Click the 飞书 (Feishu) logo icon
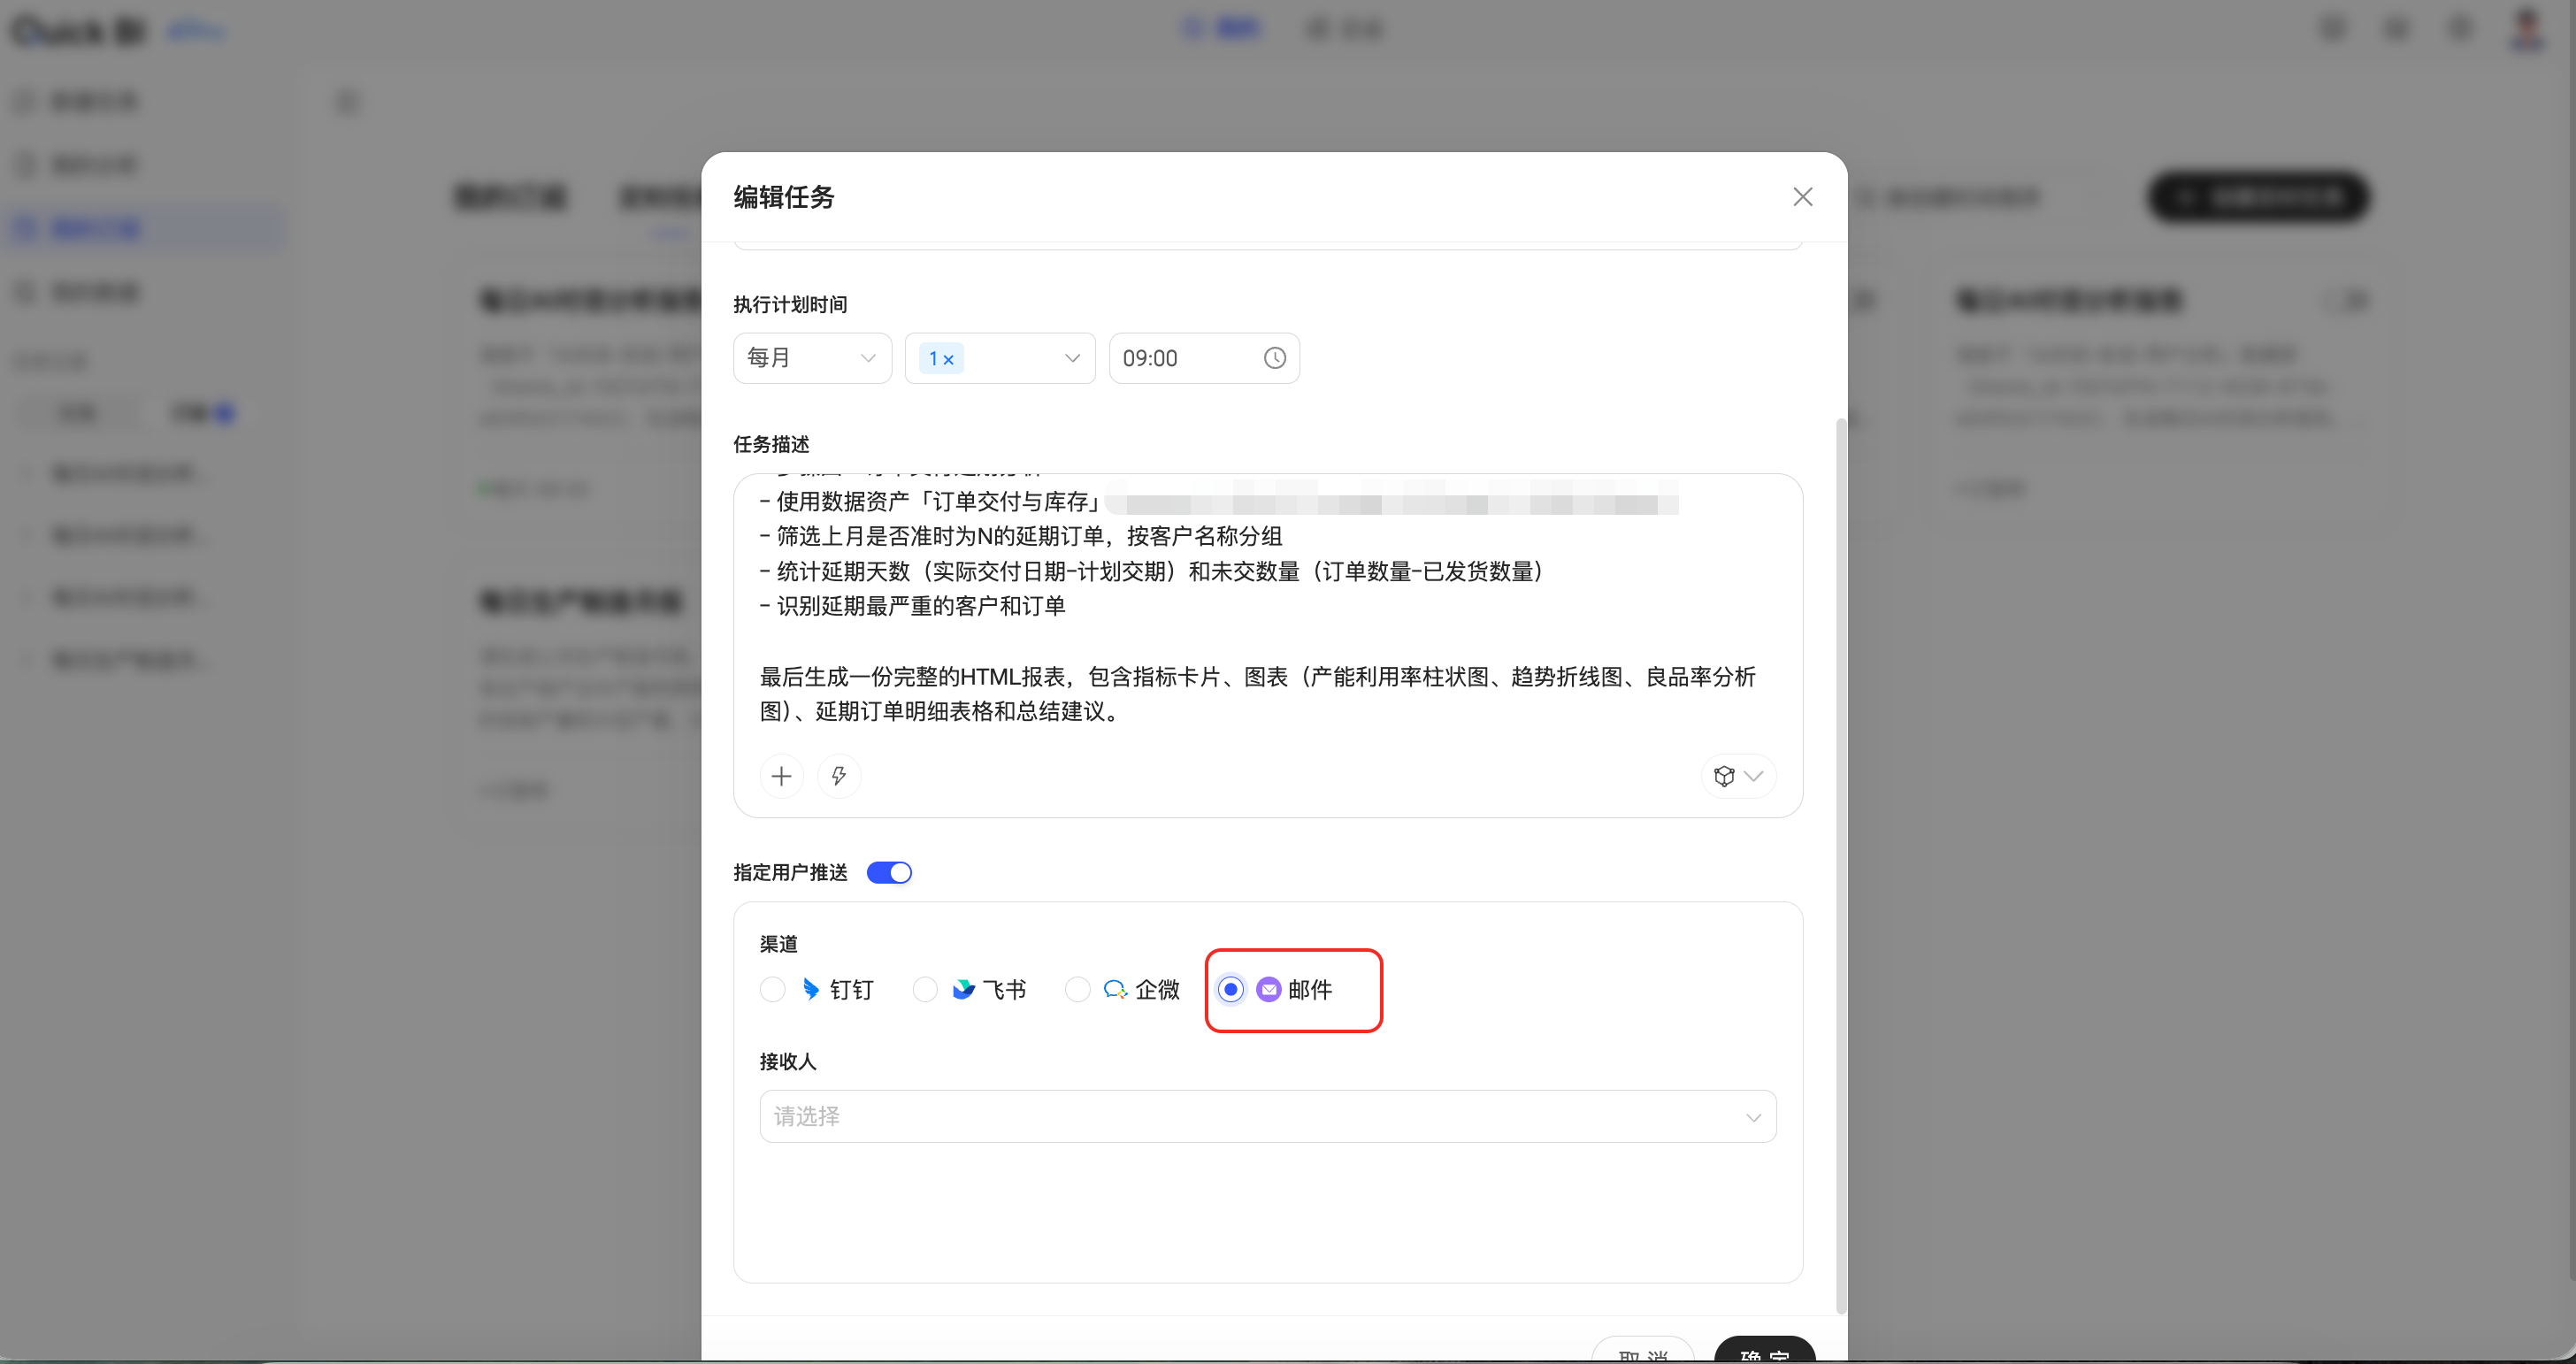This screenshot has height=1364, width=2576. (x=963, y=989)
